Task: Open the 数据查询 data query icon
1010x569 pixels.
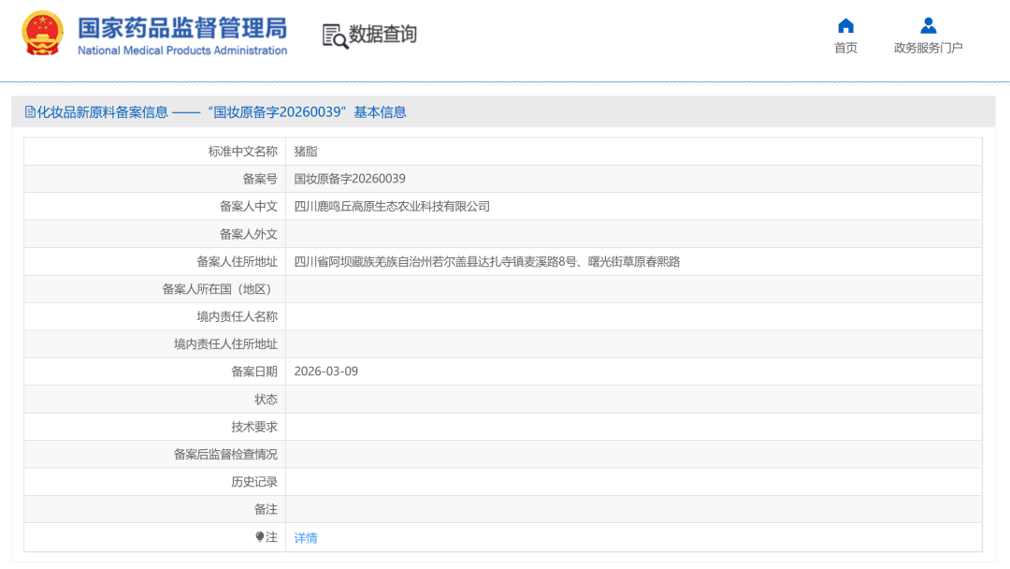Action: coord(333,33)
